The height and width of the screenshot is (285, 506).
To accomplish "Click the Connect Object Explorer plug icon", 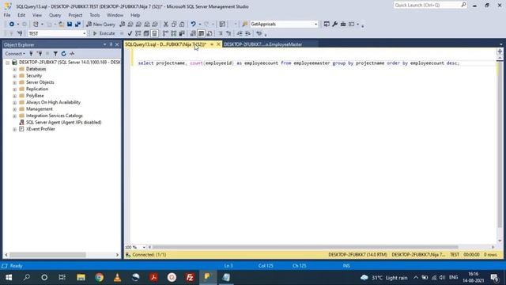I will (x=32, y=54).
